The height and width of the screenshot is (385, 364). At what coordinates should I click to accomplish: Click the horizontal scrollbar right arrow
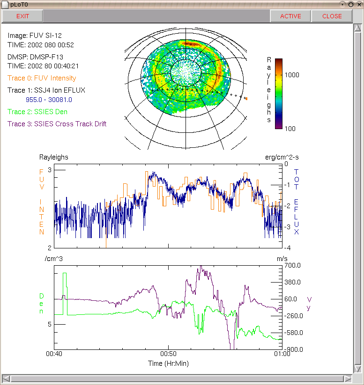click(x=348, y=378)
